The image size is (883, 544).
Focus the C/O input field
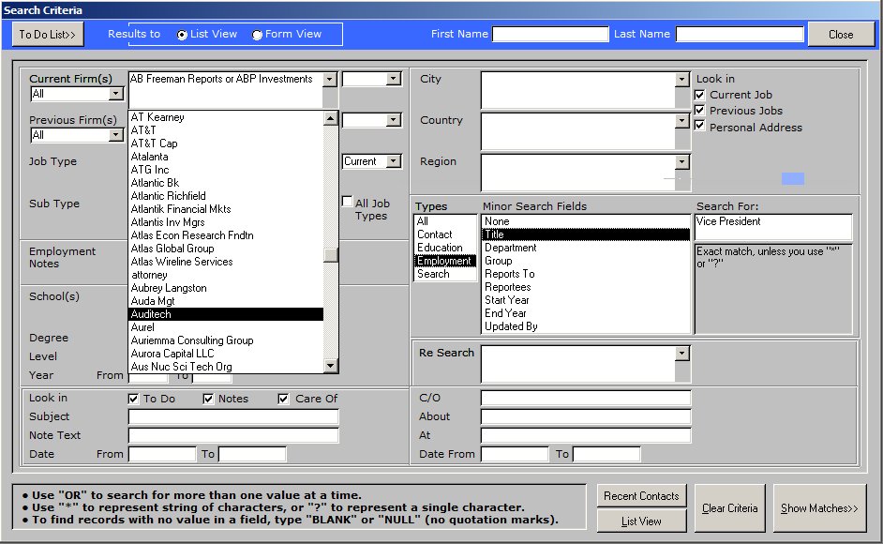pyautogui.click(x=586, y=398)
